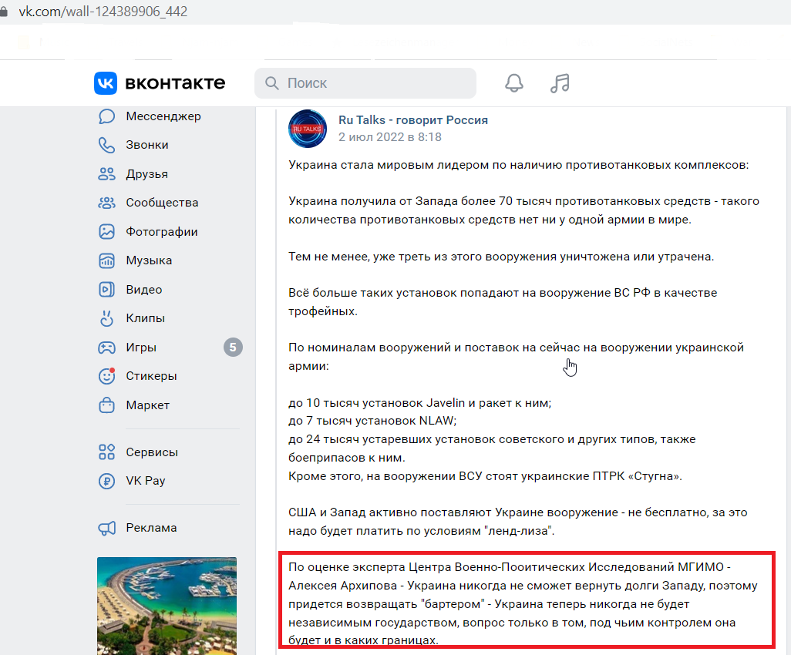This screenshot has width=791, height=655.
Task: Click the line "По номиналам вооружений и поставок"
Action: click(x=516, y=357)
